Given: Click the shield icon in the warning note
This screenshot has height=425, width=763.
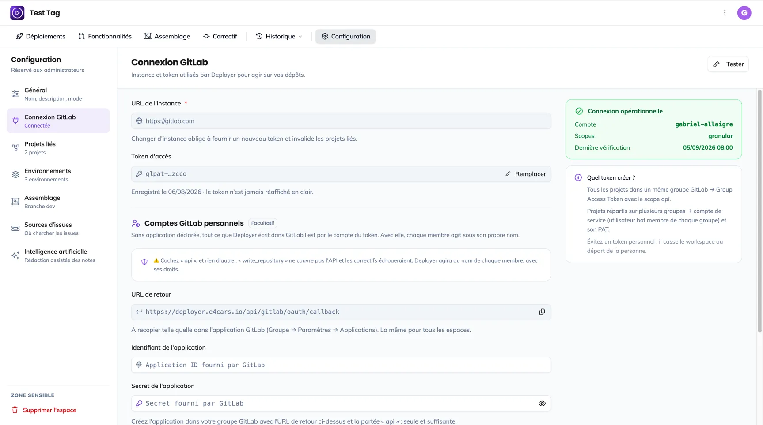Looking at the screenshot, I should pyautogui.click(x=144, y=262).
